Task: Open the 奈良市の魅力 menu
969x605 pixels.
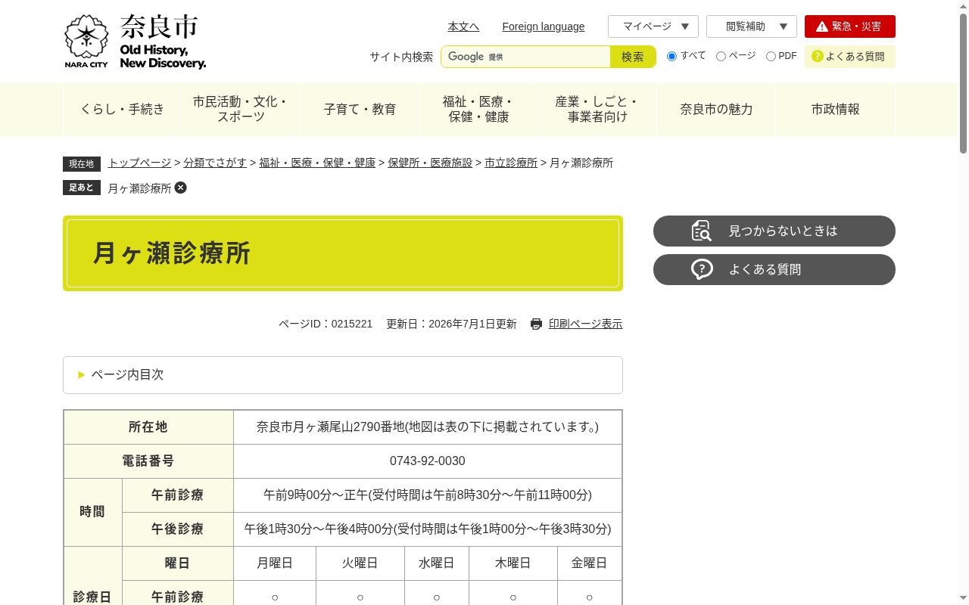Action: pos(716,110)
